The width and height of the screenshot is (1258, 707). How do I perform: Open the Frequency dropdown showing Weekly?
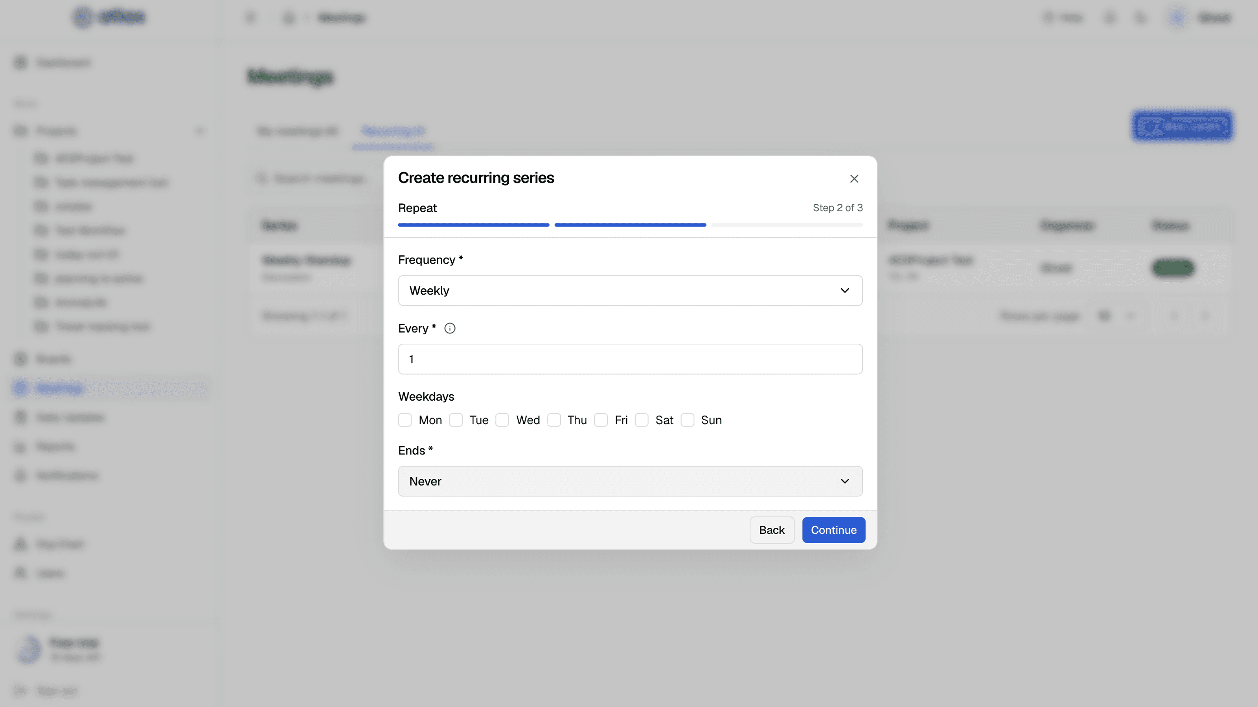click(630, 290)
